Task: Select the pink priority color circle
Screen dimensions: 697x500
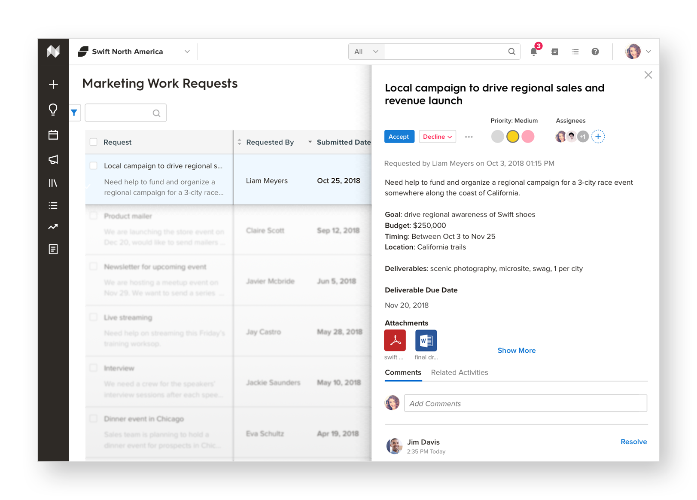Action: click(x=528, y=137)
